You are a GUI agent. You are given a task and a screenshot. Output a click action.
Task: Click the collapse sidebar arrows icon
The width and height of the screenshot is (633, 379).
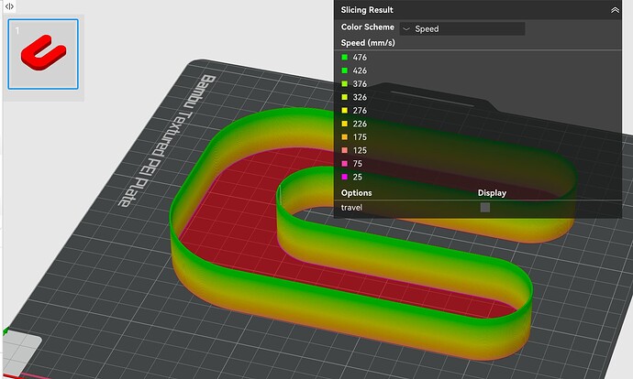pos(9,6)
